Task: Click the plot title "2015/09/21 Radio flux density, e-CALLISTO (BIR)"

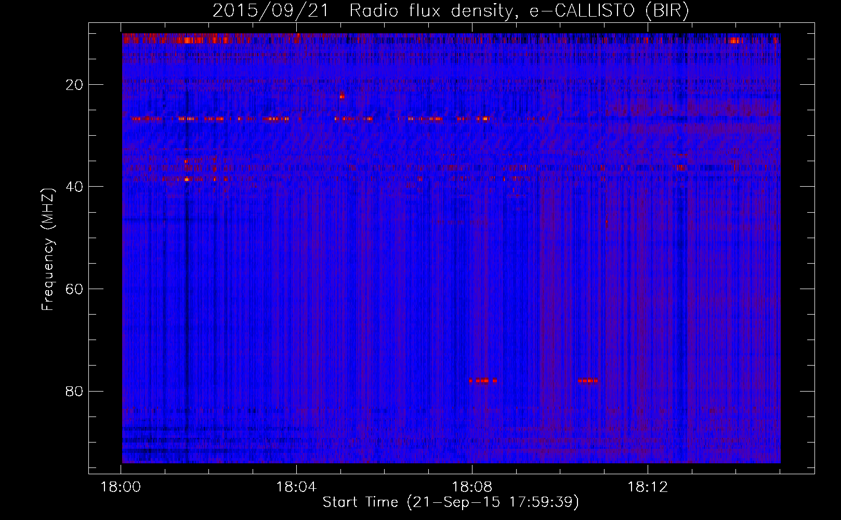Action: (x=451, y=10)
